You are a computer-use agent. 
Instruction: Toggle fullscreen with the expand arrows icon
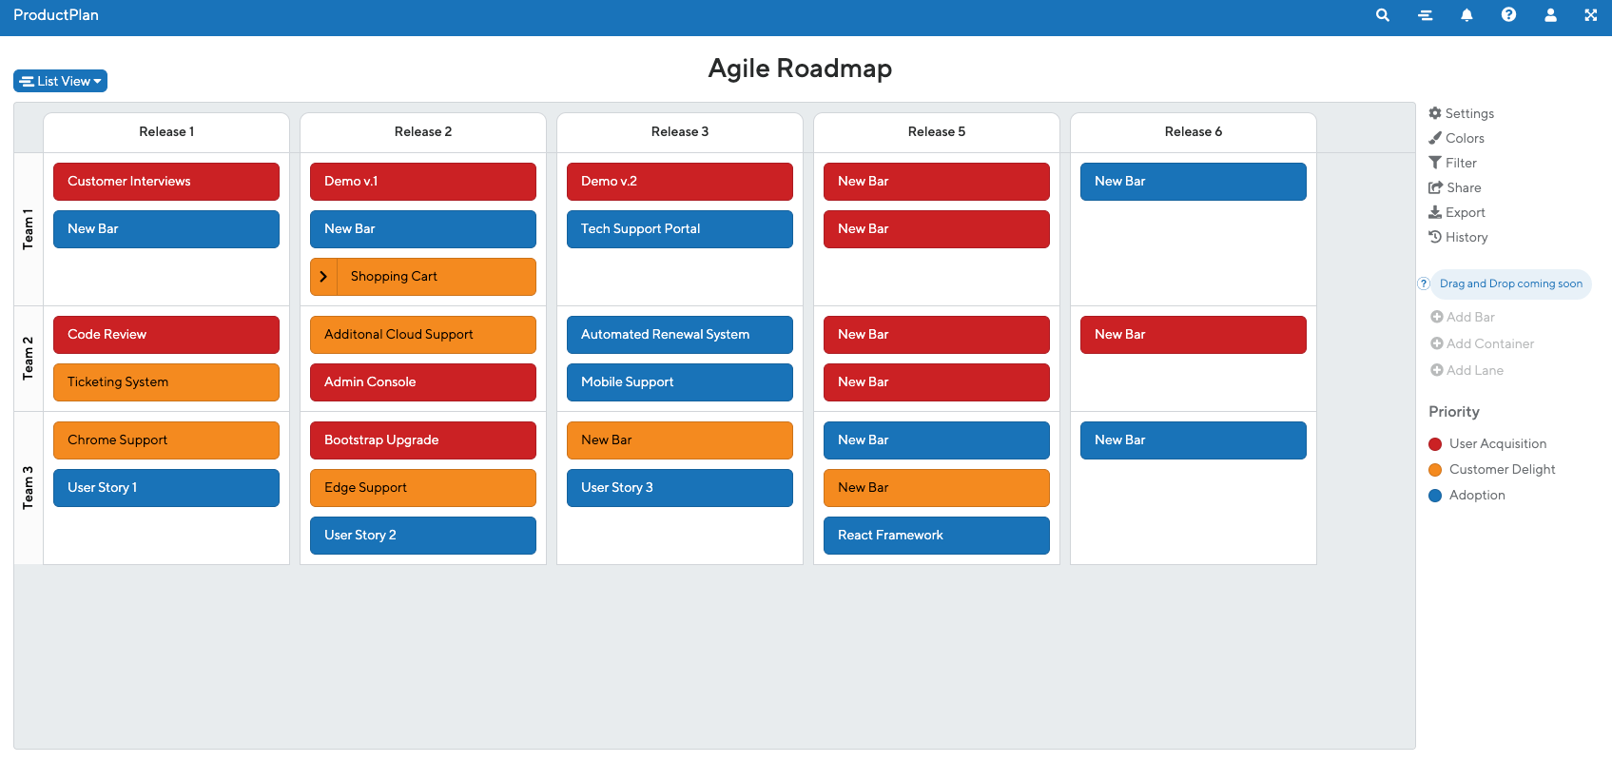coord(1591,15)
